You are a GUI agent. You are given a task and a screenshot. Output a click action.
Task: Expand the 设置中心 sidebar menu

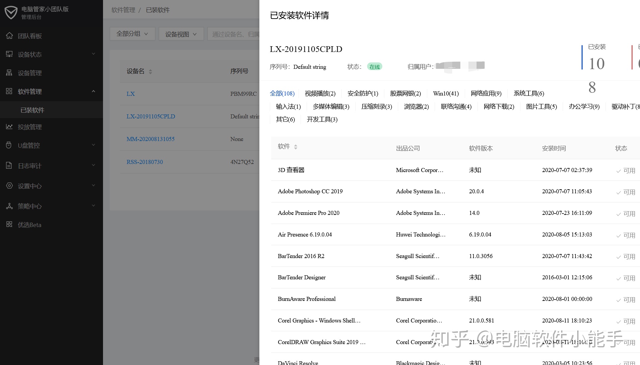tap(93, 186)
